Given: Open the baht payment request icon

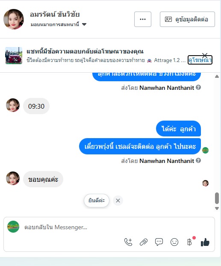Looking at the screenshot, I should click(189, 242).
